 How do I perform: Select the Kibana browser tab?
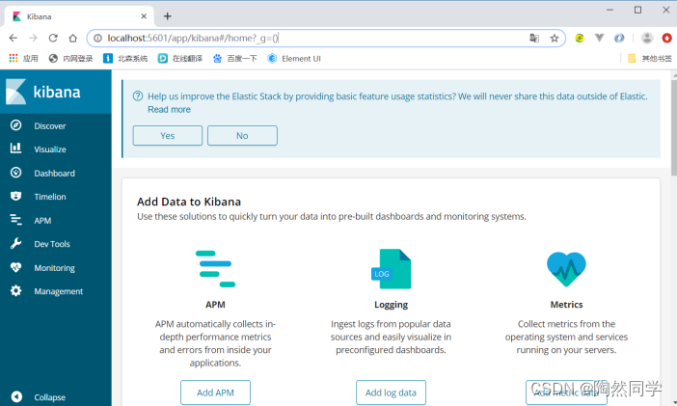[x=79, y=16]
